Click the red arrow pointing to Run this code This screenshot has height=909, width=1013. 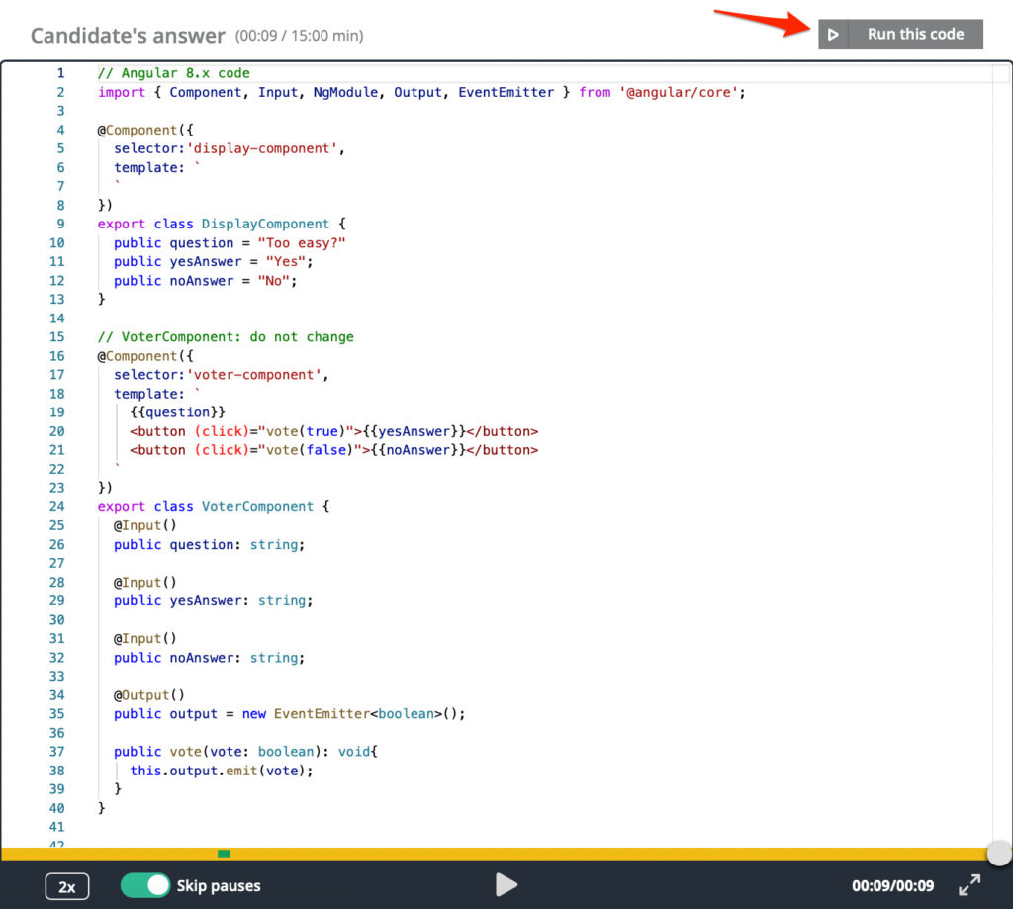click(x=762, y=22)
